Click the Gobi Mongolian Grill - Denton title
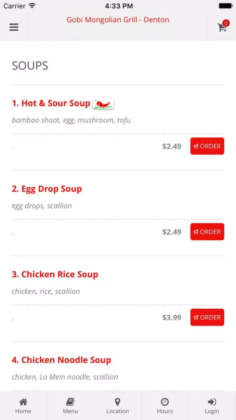Image resolution: width=236 pixels, height=420 pixels. click(118, 20)
